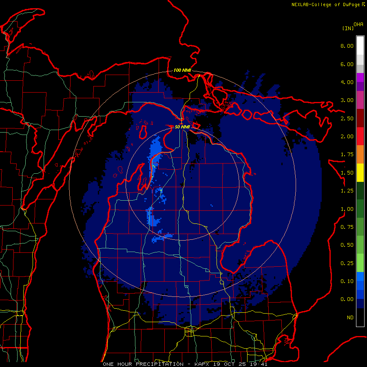Click the 0.00 legend value
The image size is (367, 367).
[x=347, y=299]
